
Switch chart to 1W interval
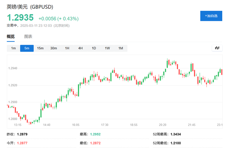[x=107, y=48]
